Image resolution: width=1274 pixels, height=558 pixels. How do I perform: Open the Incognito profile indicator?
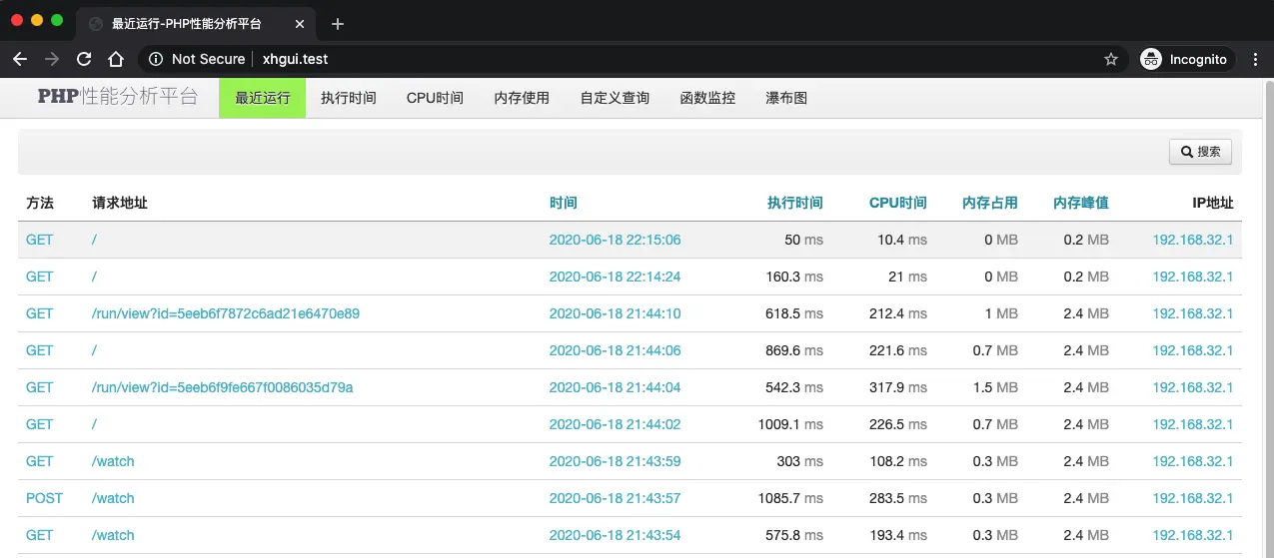[x=1187, y=59]
